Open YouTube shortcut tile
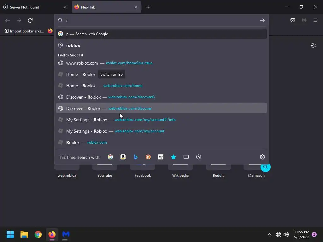The height and width of the screenshot is (242, 323). point(105,171)
